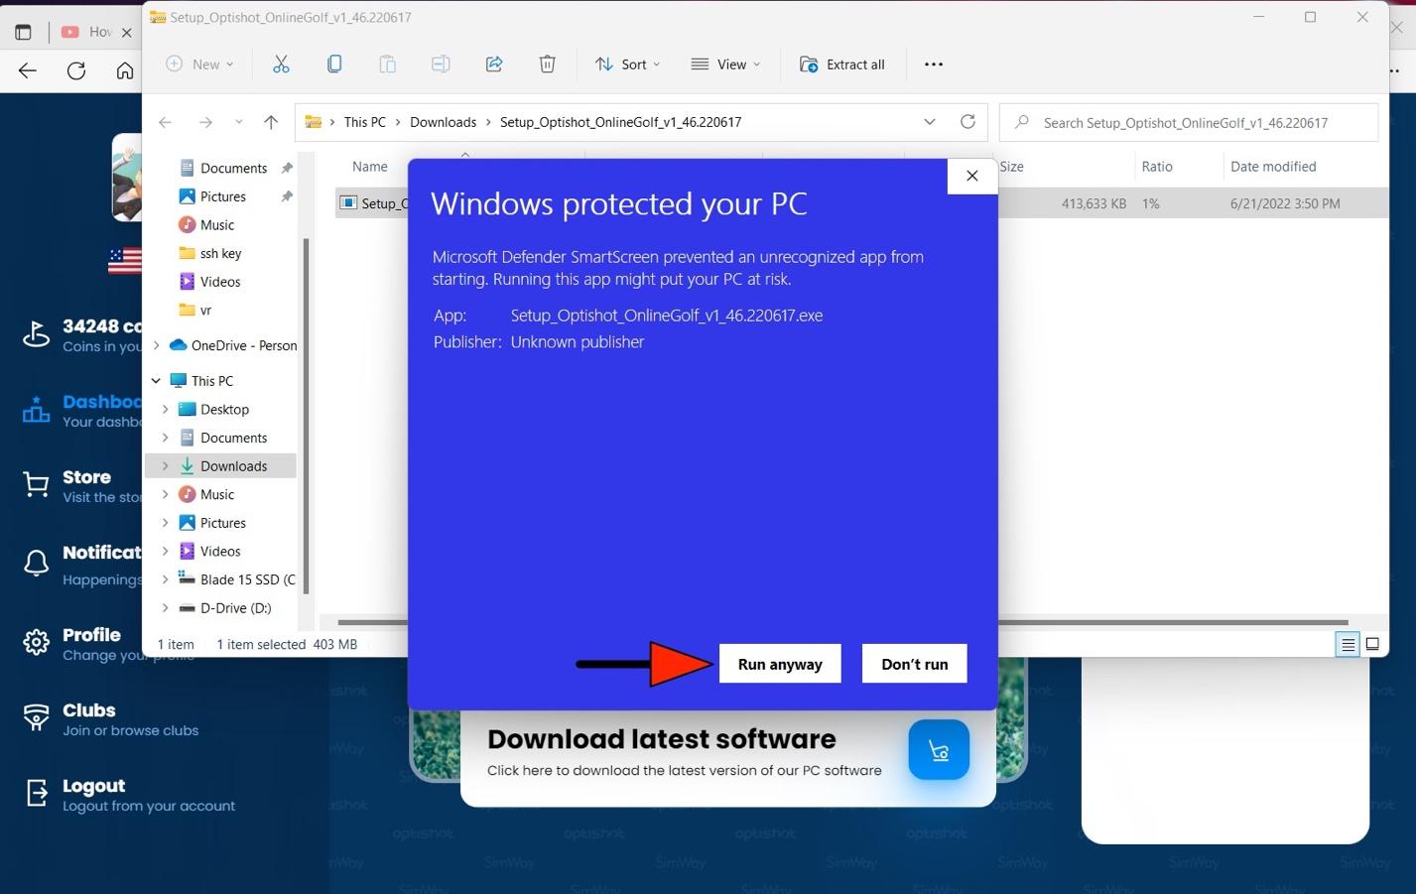Viewport: 1416px width, 894px height.
Task: Click the Copy icon in Explorer toolbar
Action: click(x=334, y=64)
